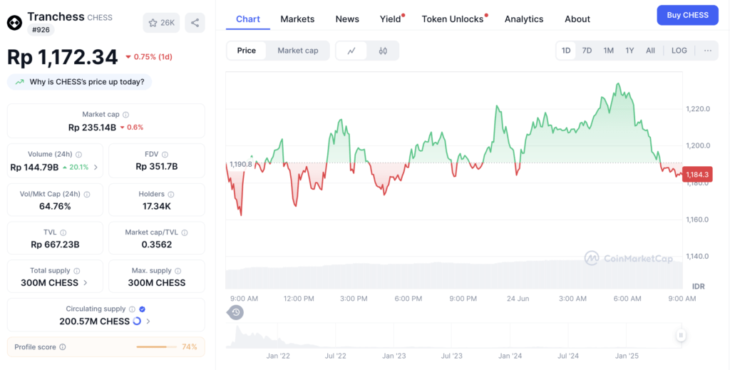Click the trend arrow icon beside CHESS question
Screen dimensions: 730x370
click(19, 82)
